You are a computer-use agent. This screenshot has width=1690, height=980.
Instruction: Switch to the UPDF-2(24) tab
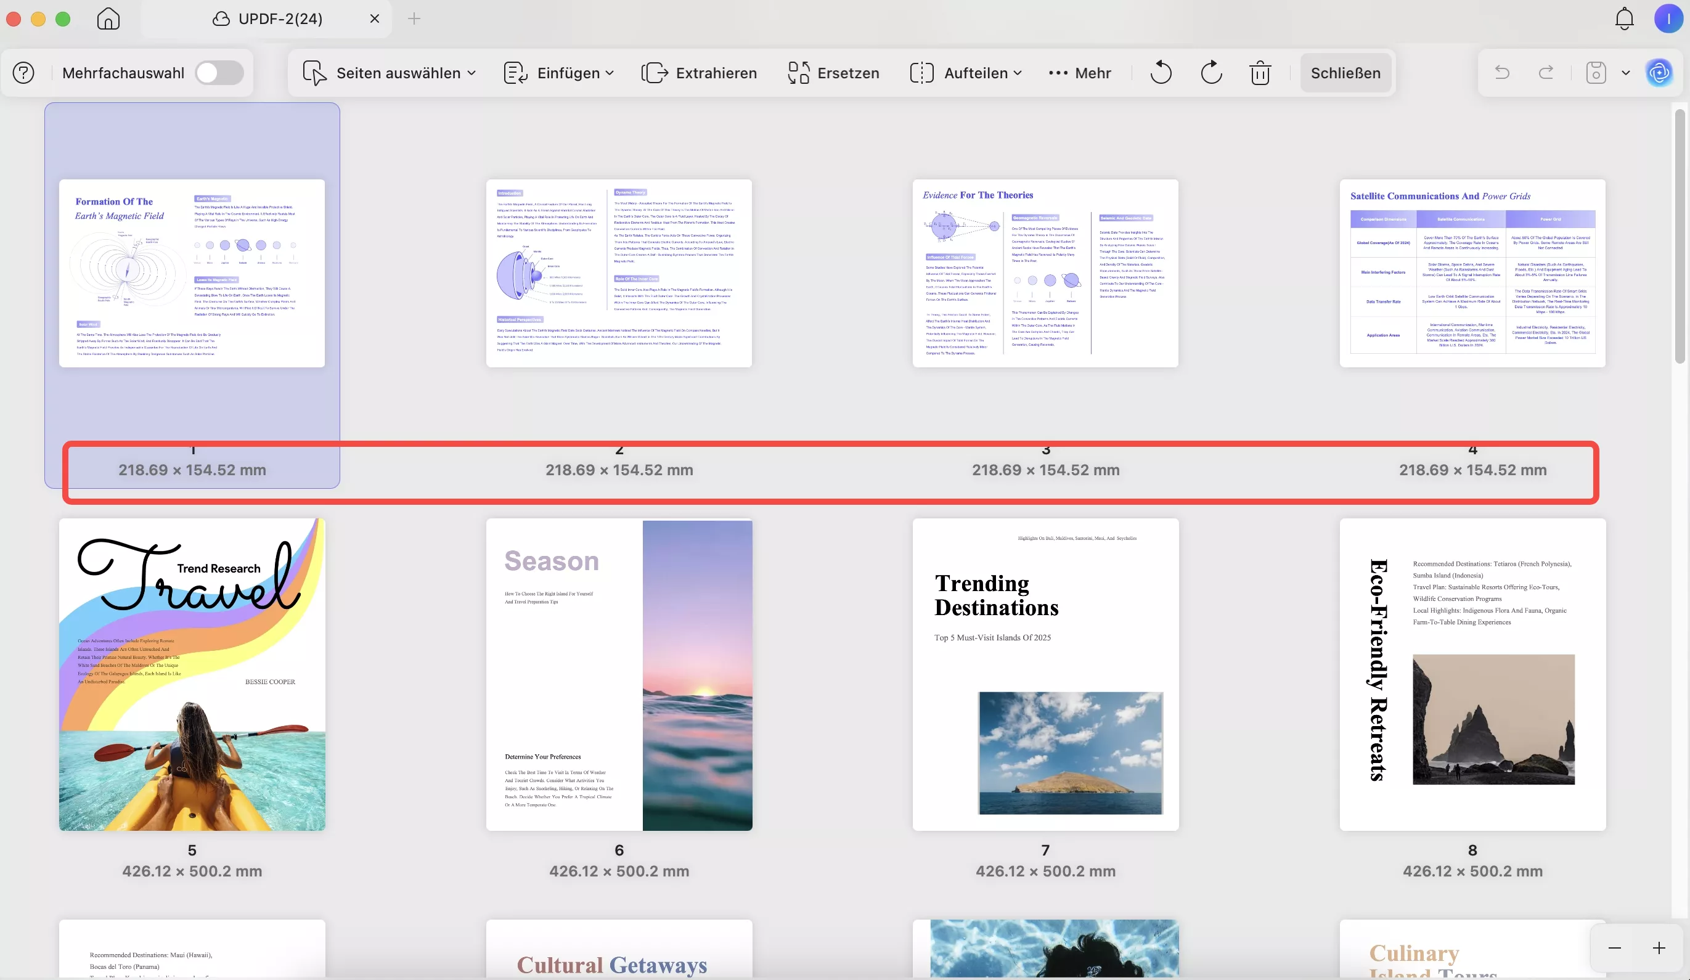point(282,18)
